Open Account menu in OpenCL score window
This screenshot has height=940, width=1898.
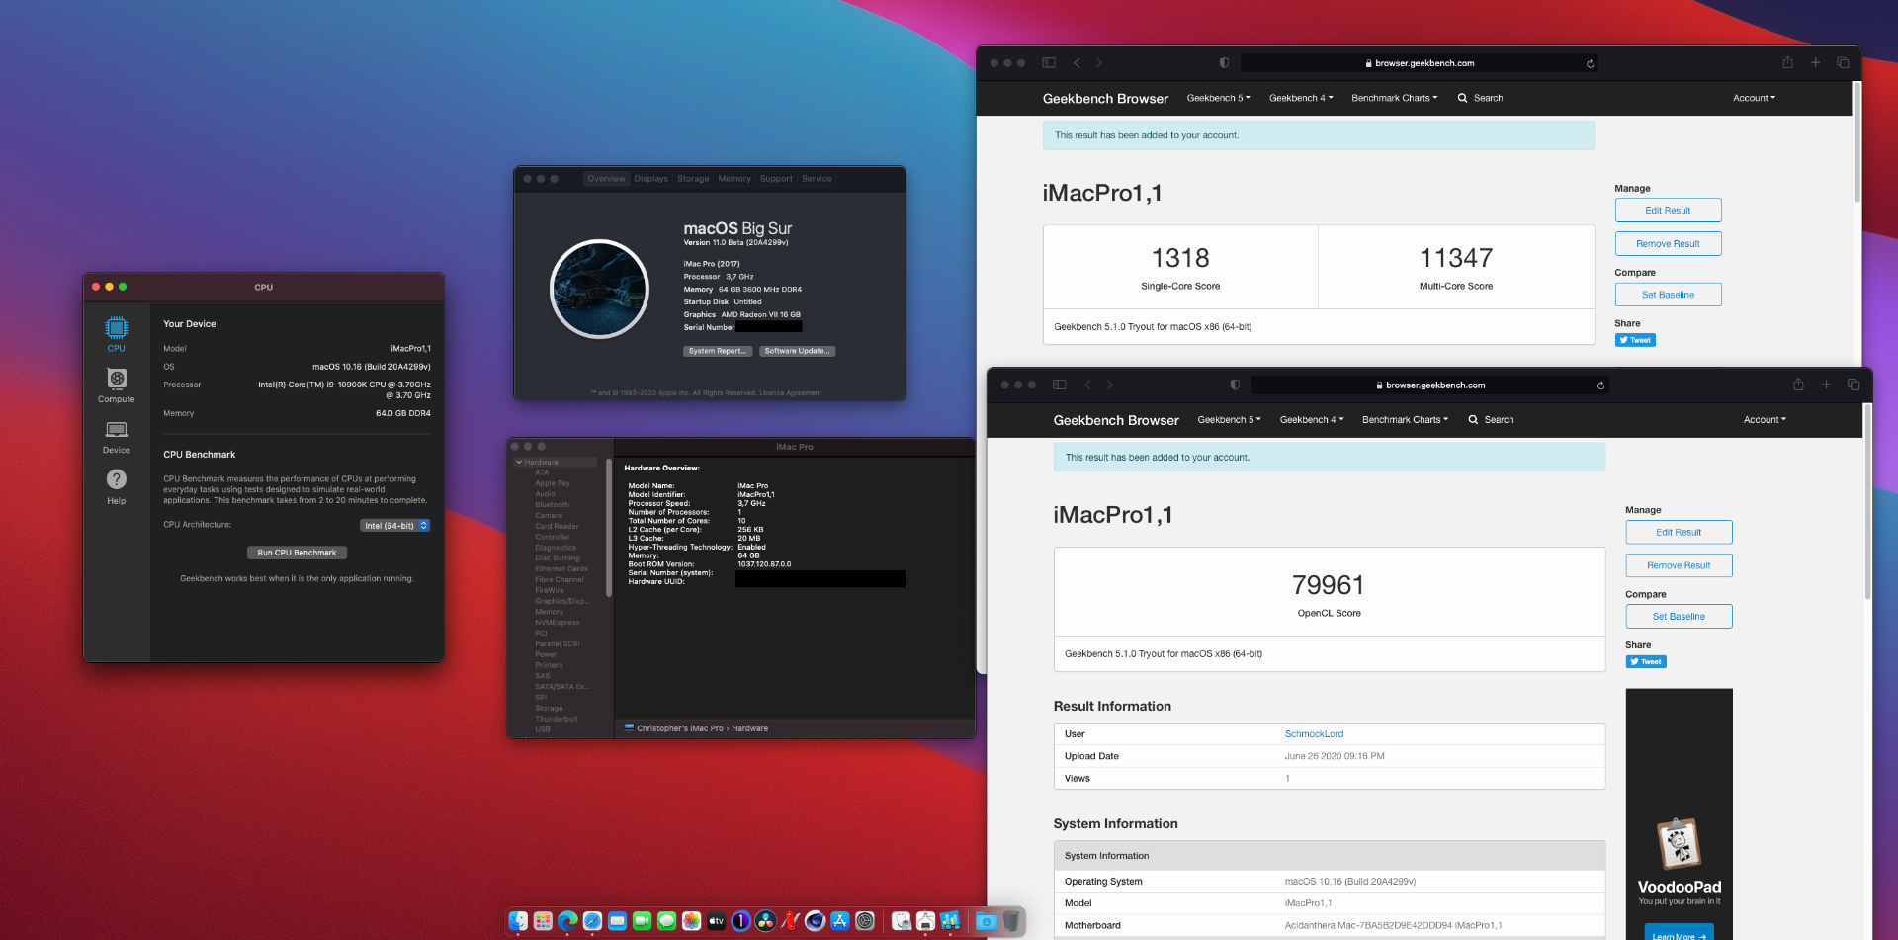pos(1765,420)
